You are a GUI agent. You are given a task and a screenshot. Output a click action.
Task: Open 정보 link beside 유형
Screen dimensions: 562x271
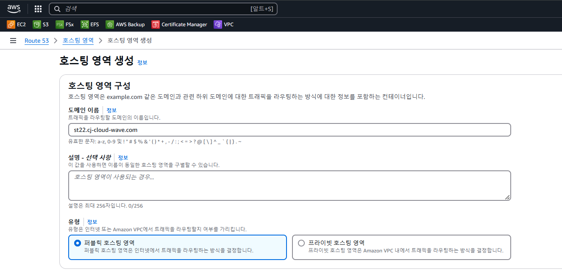92,222
